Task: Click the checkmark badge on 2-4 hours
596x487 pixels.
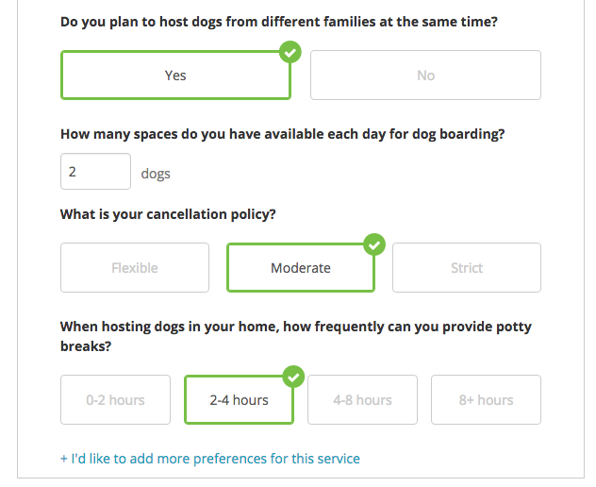Action: [293, 377]
